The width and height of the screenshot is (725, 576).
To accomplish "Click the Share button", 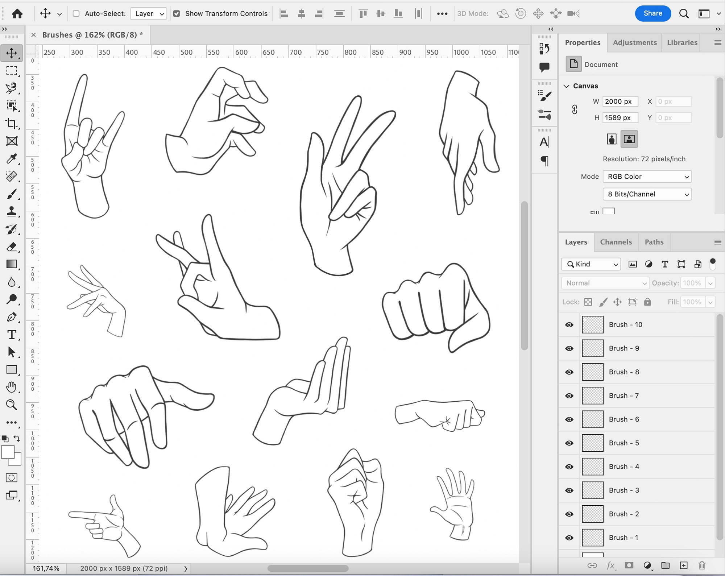I will point(653,13).
